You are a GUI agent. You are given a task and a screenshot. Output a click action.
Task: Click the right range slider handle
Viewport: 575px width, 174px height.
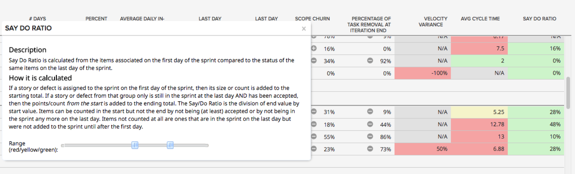[x=170, y=145]
